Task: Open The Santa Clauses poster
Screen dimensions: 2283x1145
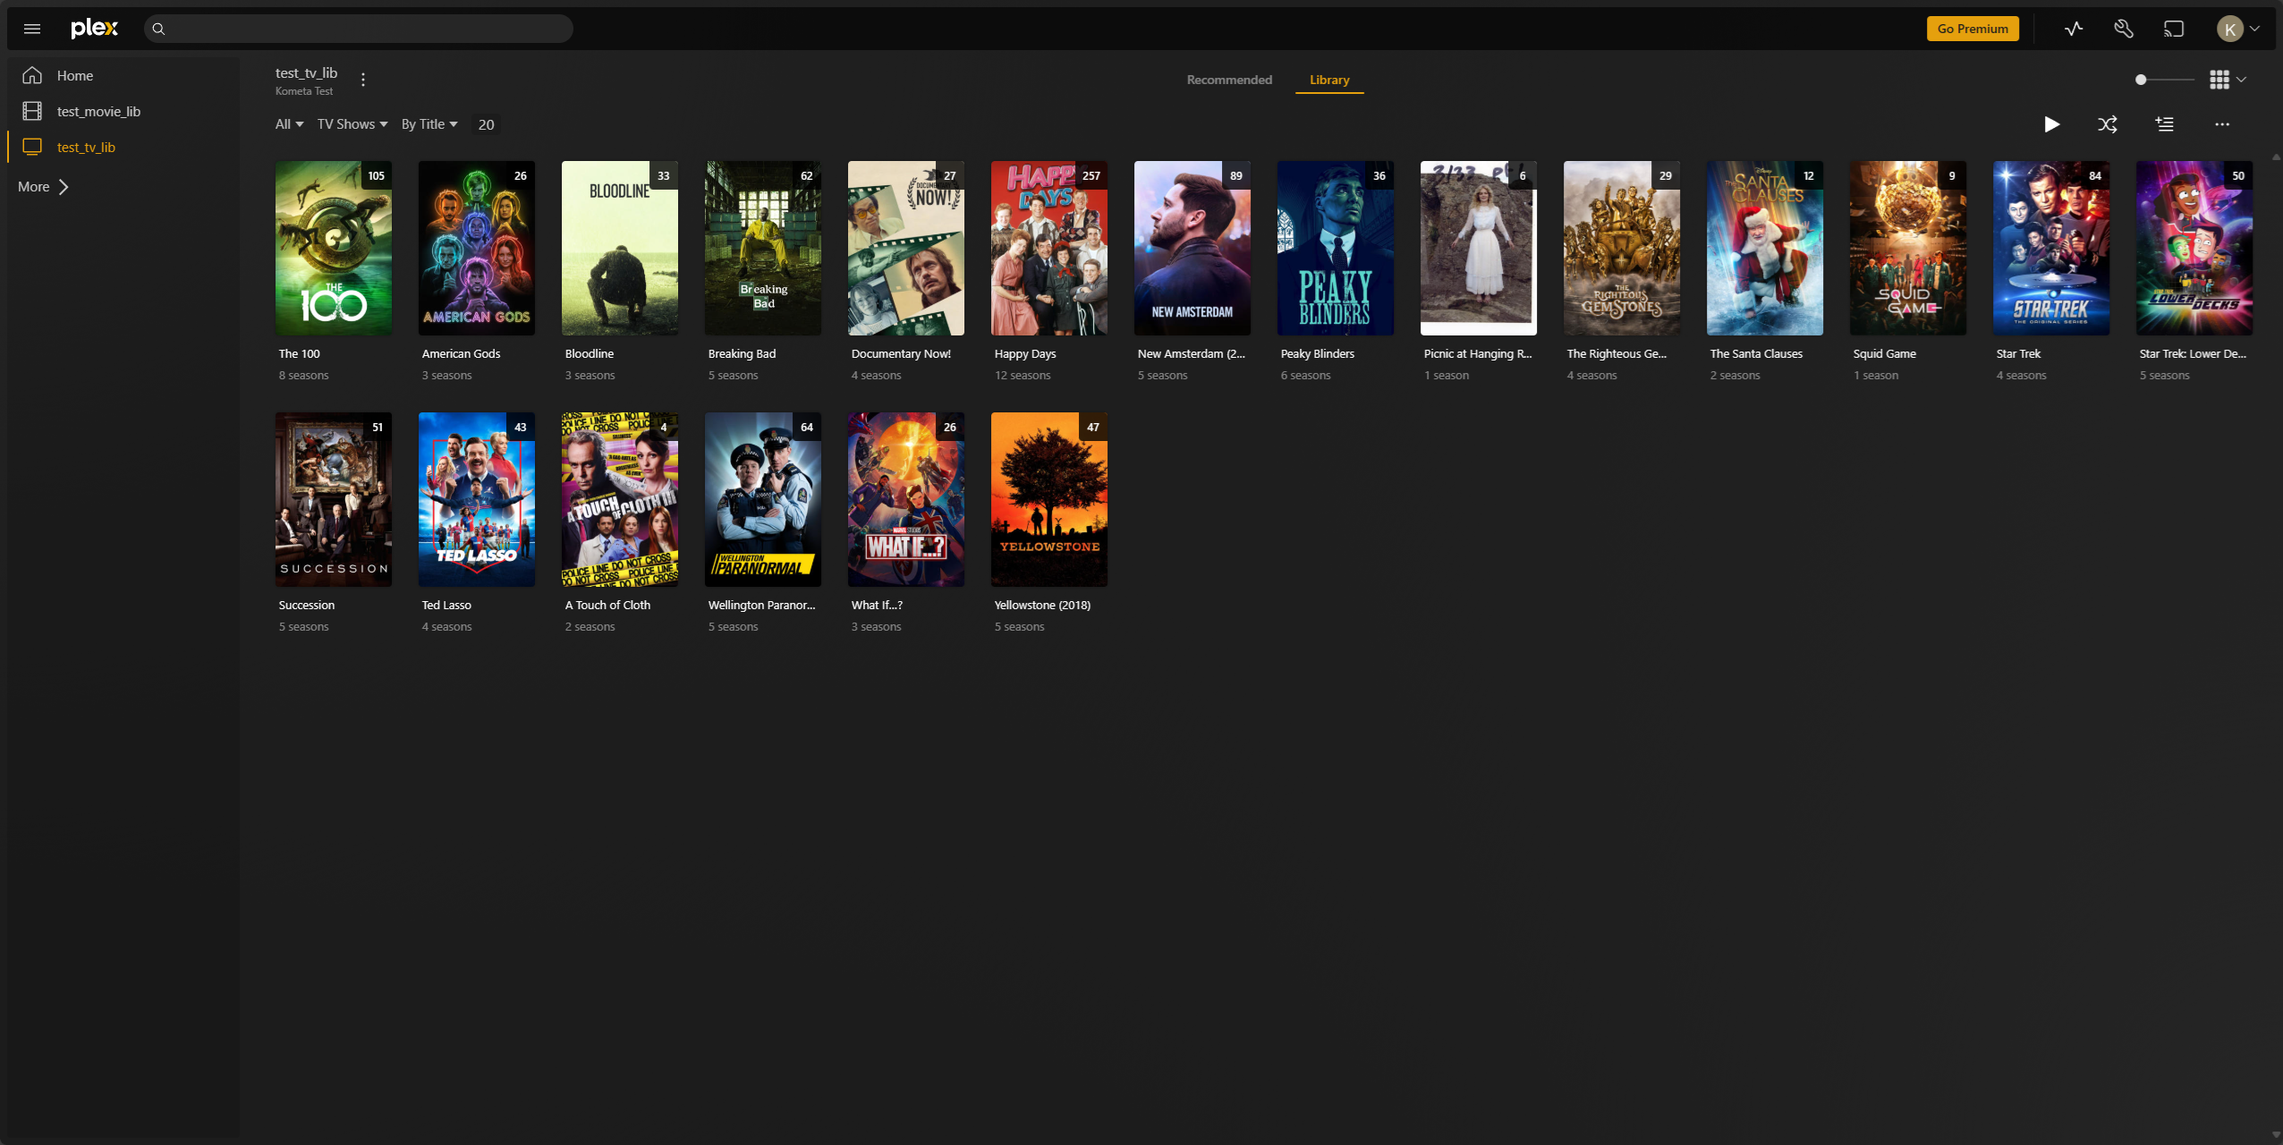Action: point(1765,249)
